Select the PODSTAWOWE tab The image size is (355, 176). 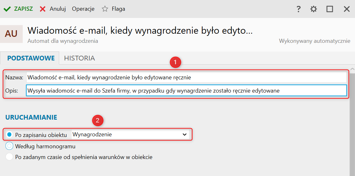tap(31, 58)
